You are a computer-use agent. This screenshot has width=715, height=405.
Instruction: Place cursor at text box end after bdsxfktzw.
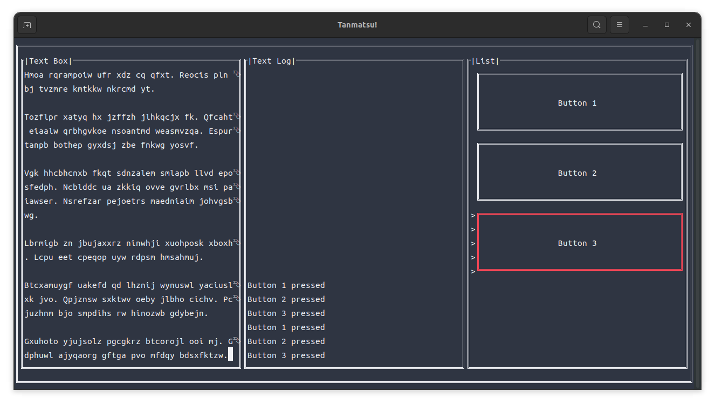231,355
